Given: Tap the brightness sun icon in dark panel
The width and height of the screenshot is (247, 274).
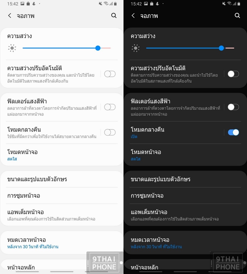Looking at the screenshot, I should click(x=136, y=48).
